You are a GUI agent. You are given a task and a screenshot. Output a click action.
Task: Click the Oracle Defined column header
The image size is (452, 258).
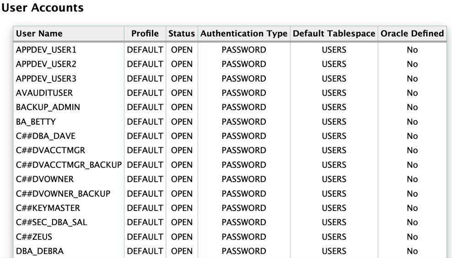(412, 34)
